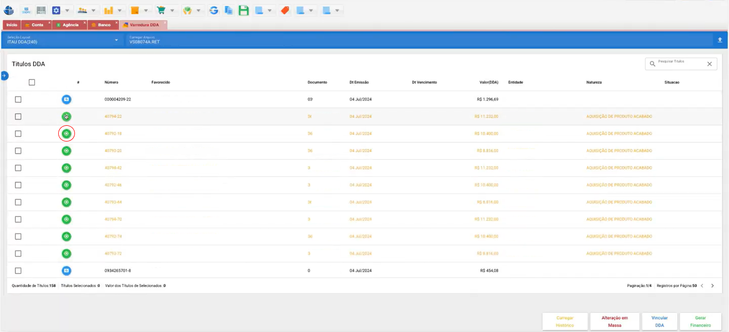The width and height of the screenshot is (729, 332).
Task: Click green icon in row 40792-18
Action: click(66, 134)
